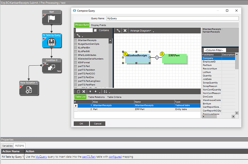
Task: Move selected table down with down arrow
Action: pyautogui.click(x=96, y=92)
